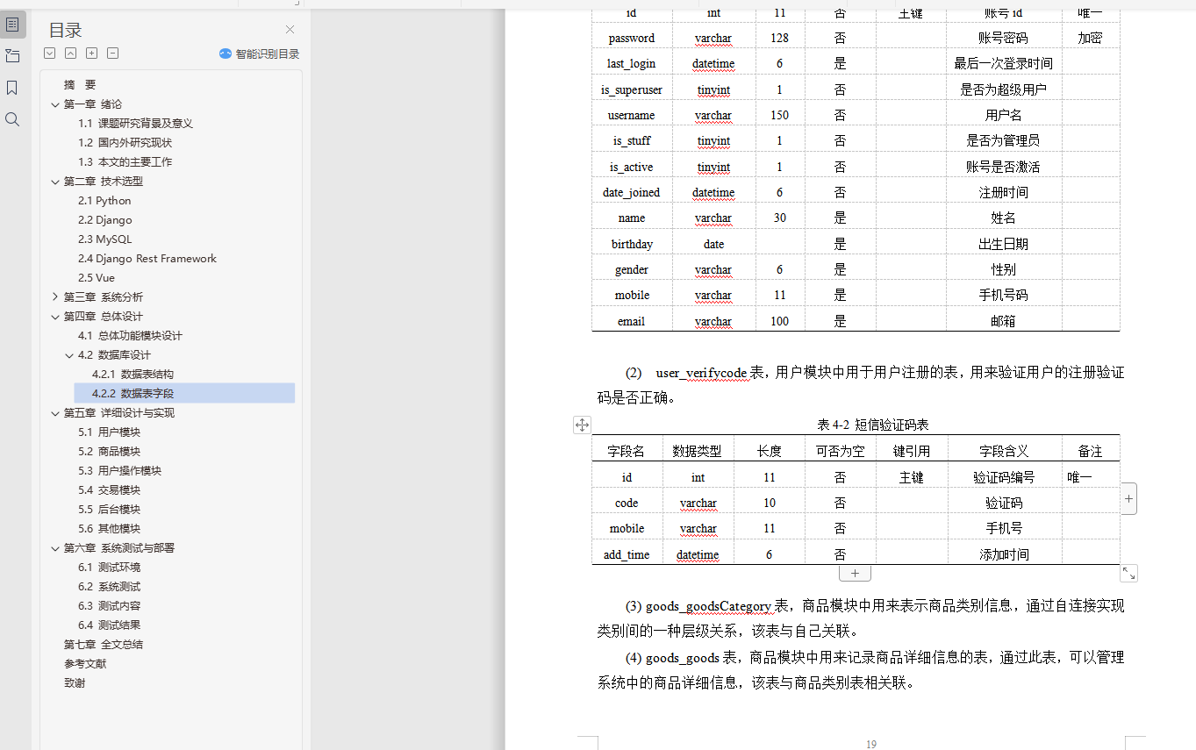This screenshot has width=1196, height=750.
Task: Click the table resize handle at bottom-right corner
Action: click(x=1129, y=573)
